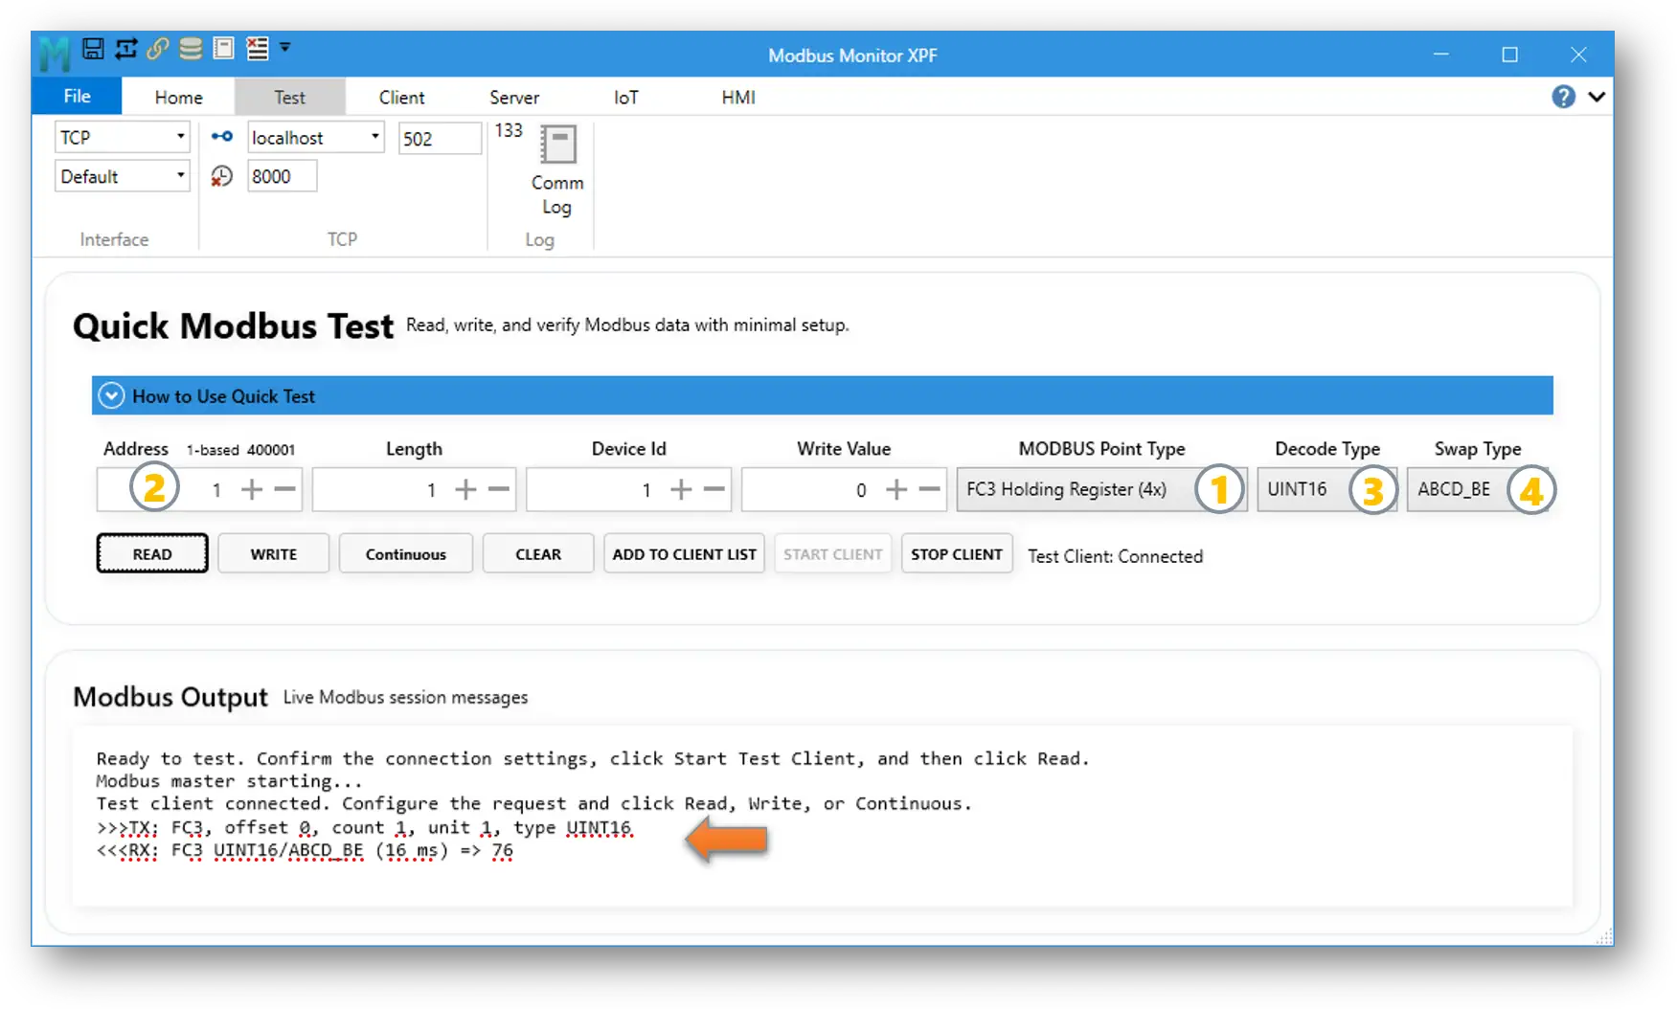Click the database stack icon in title bar

191,48
